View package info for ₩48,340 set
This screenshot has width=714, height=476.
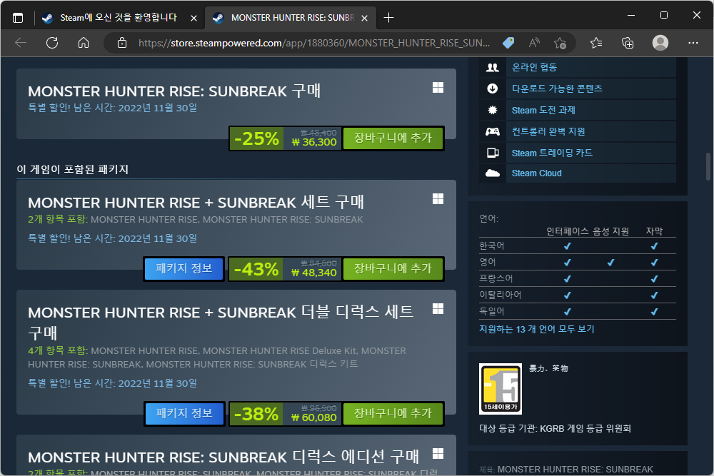(184, 268)
